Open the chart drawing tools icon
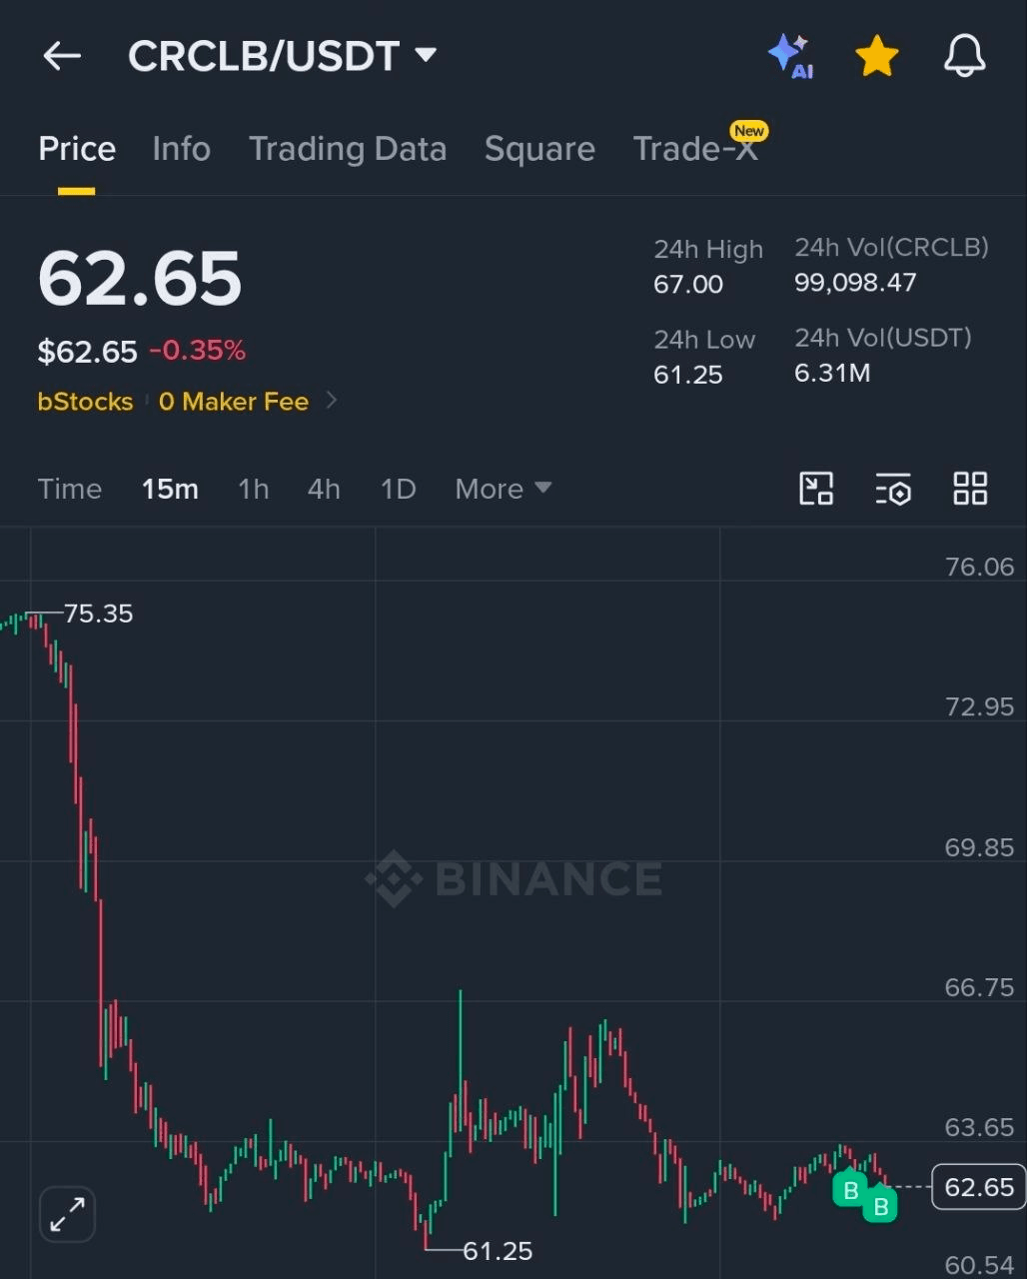 click(x=816, y=489)
